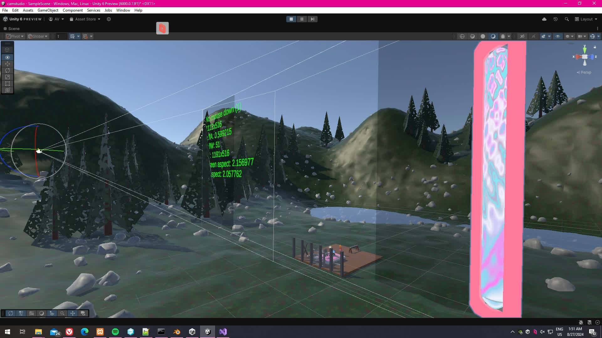Open Undo History clock icon
602x338 pixels.
point(555,19)
